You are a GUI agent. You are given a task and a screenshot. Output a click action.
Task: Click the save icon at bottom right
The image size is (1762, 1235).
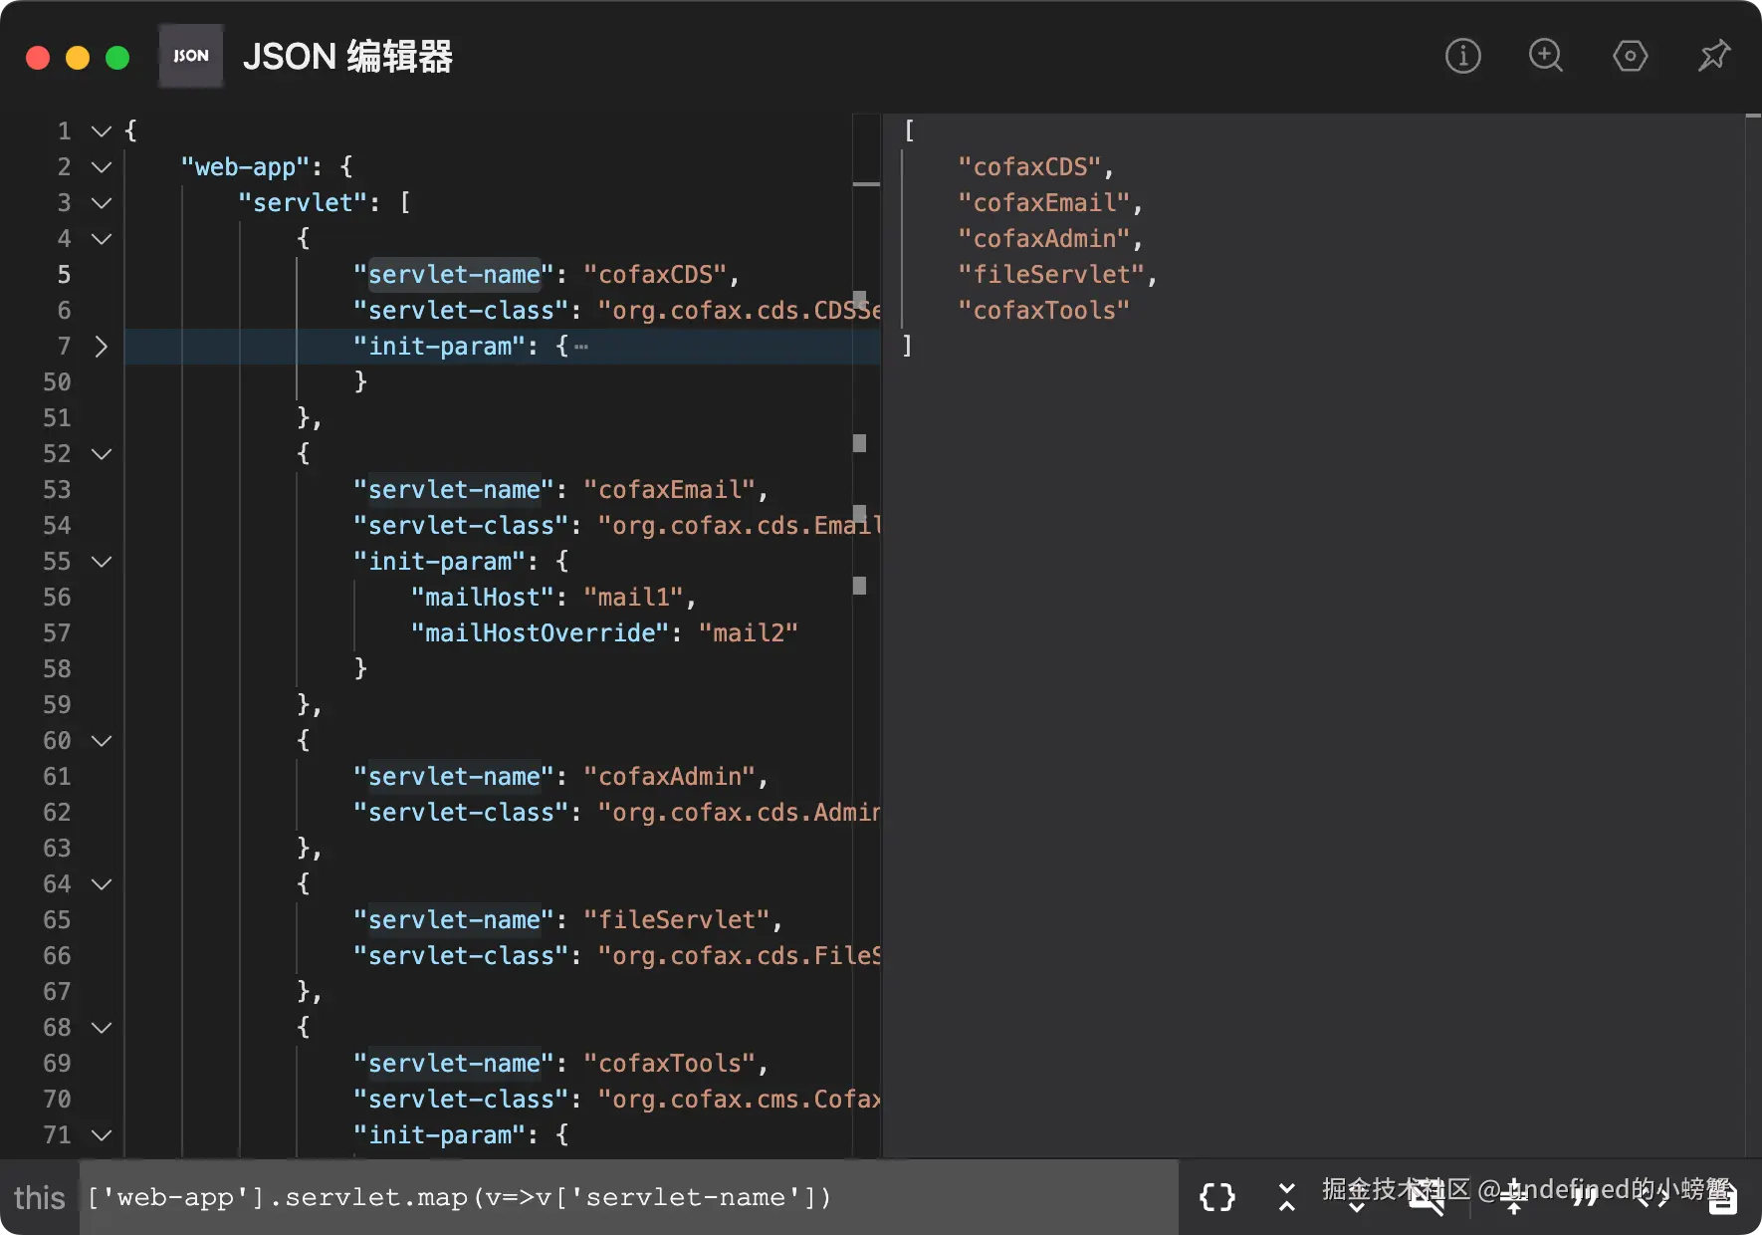point(1722,1196)
